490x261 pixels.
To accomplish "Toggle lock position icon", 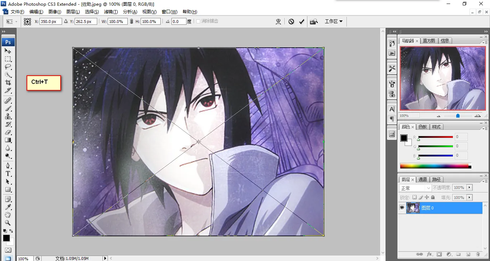I will [427, 197].
